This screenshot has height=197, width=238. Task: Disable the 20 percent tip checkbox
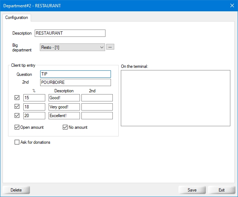pos(17,116)
